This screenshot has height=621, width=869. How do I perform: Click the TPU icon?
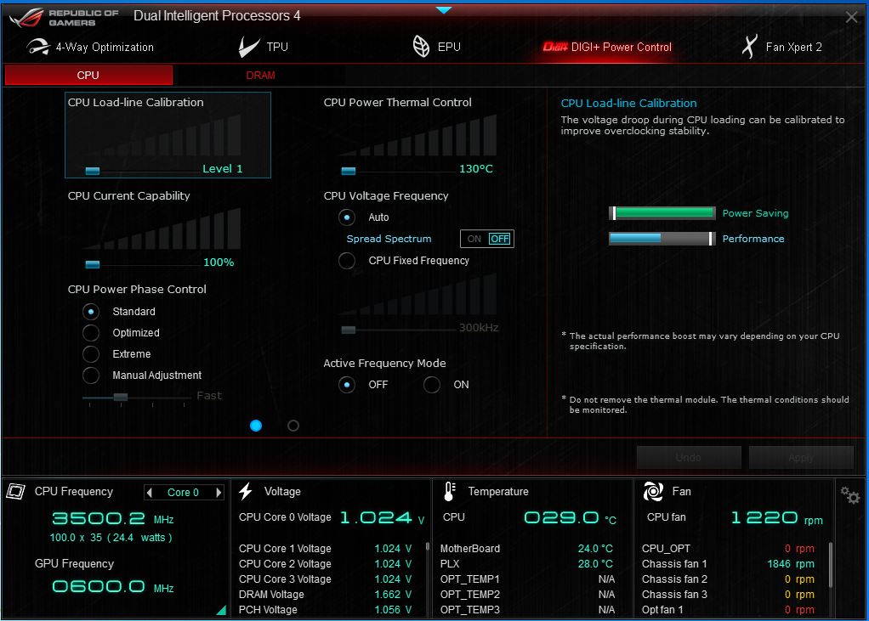[249, 47]
